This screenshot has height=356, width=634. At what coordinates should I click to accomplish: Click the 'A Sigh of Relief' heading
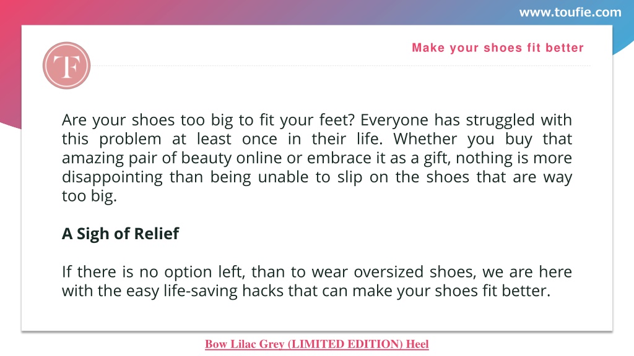click(121, 234)
